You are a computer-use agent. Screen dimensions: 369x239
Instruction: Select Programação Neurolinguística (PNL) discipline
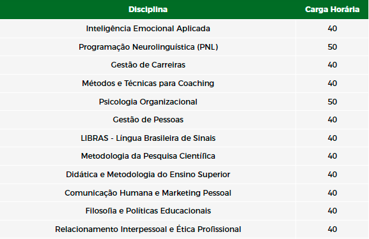click(148, 47)
